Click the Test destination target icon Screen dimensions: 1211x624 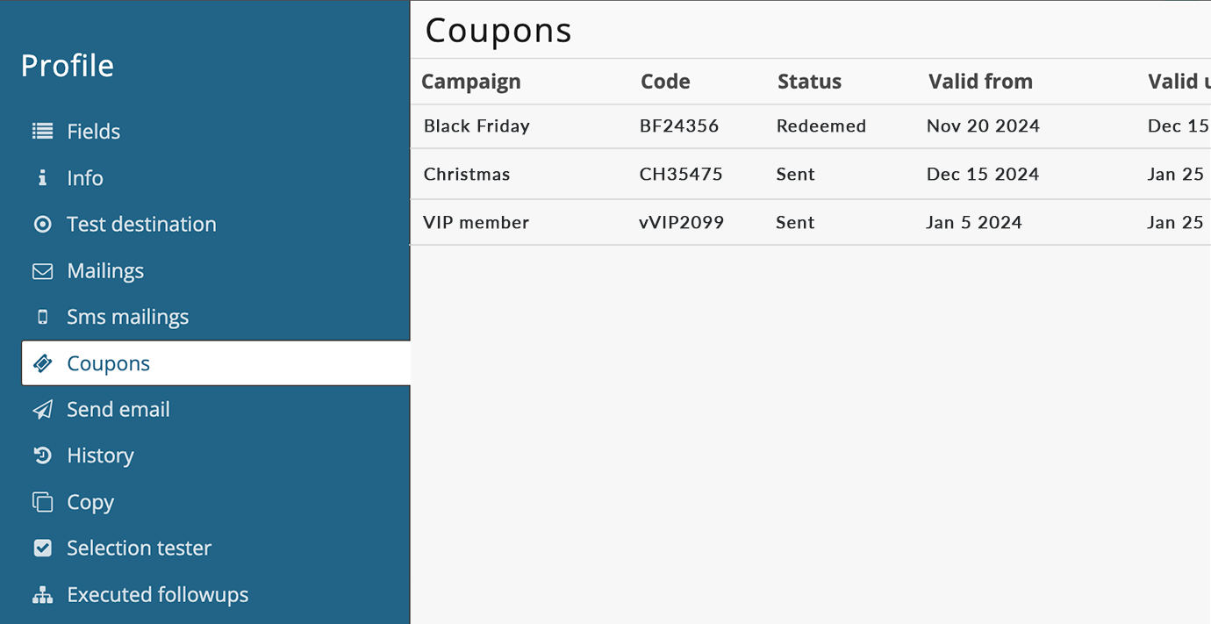pos(42,225)
